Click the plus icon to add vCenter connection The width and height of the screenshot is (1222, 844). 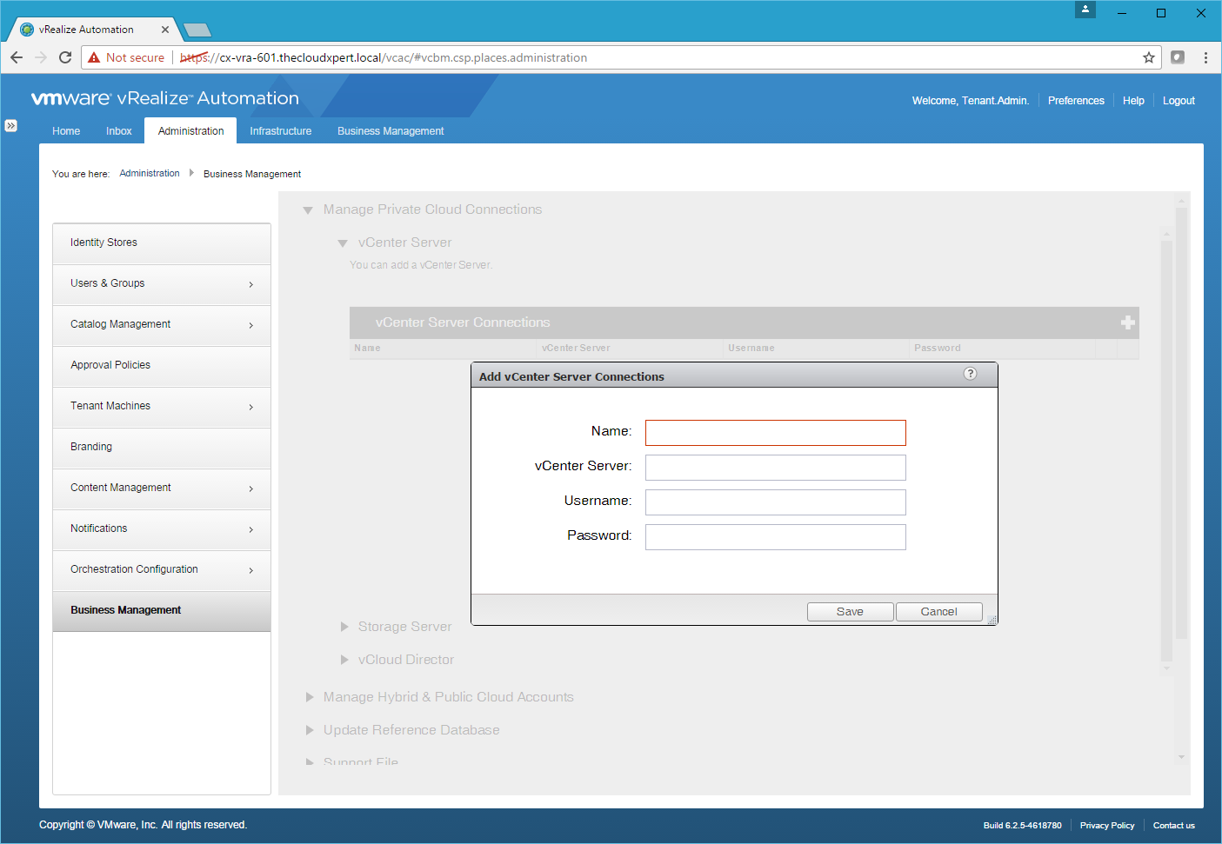[x=1127, y=322]
